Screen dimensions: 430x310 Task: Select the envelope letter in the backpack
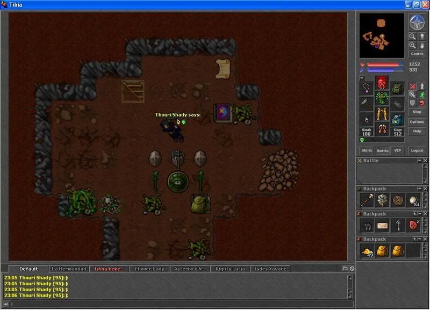pos(382,226)
